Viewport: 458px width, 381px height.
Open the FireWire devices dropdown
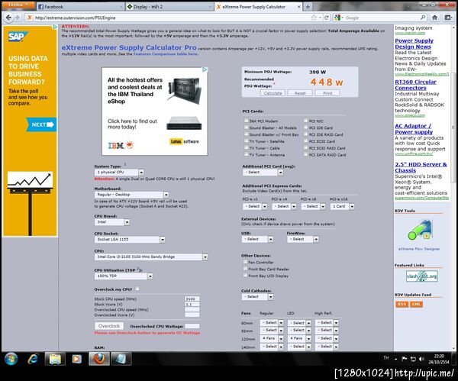[x=303, y=239]
